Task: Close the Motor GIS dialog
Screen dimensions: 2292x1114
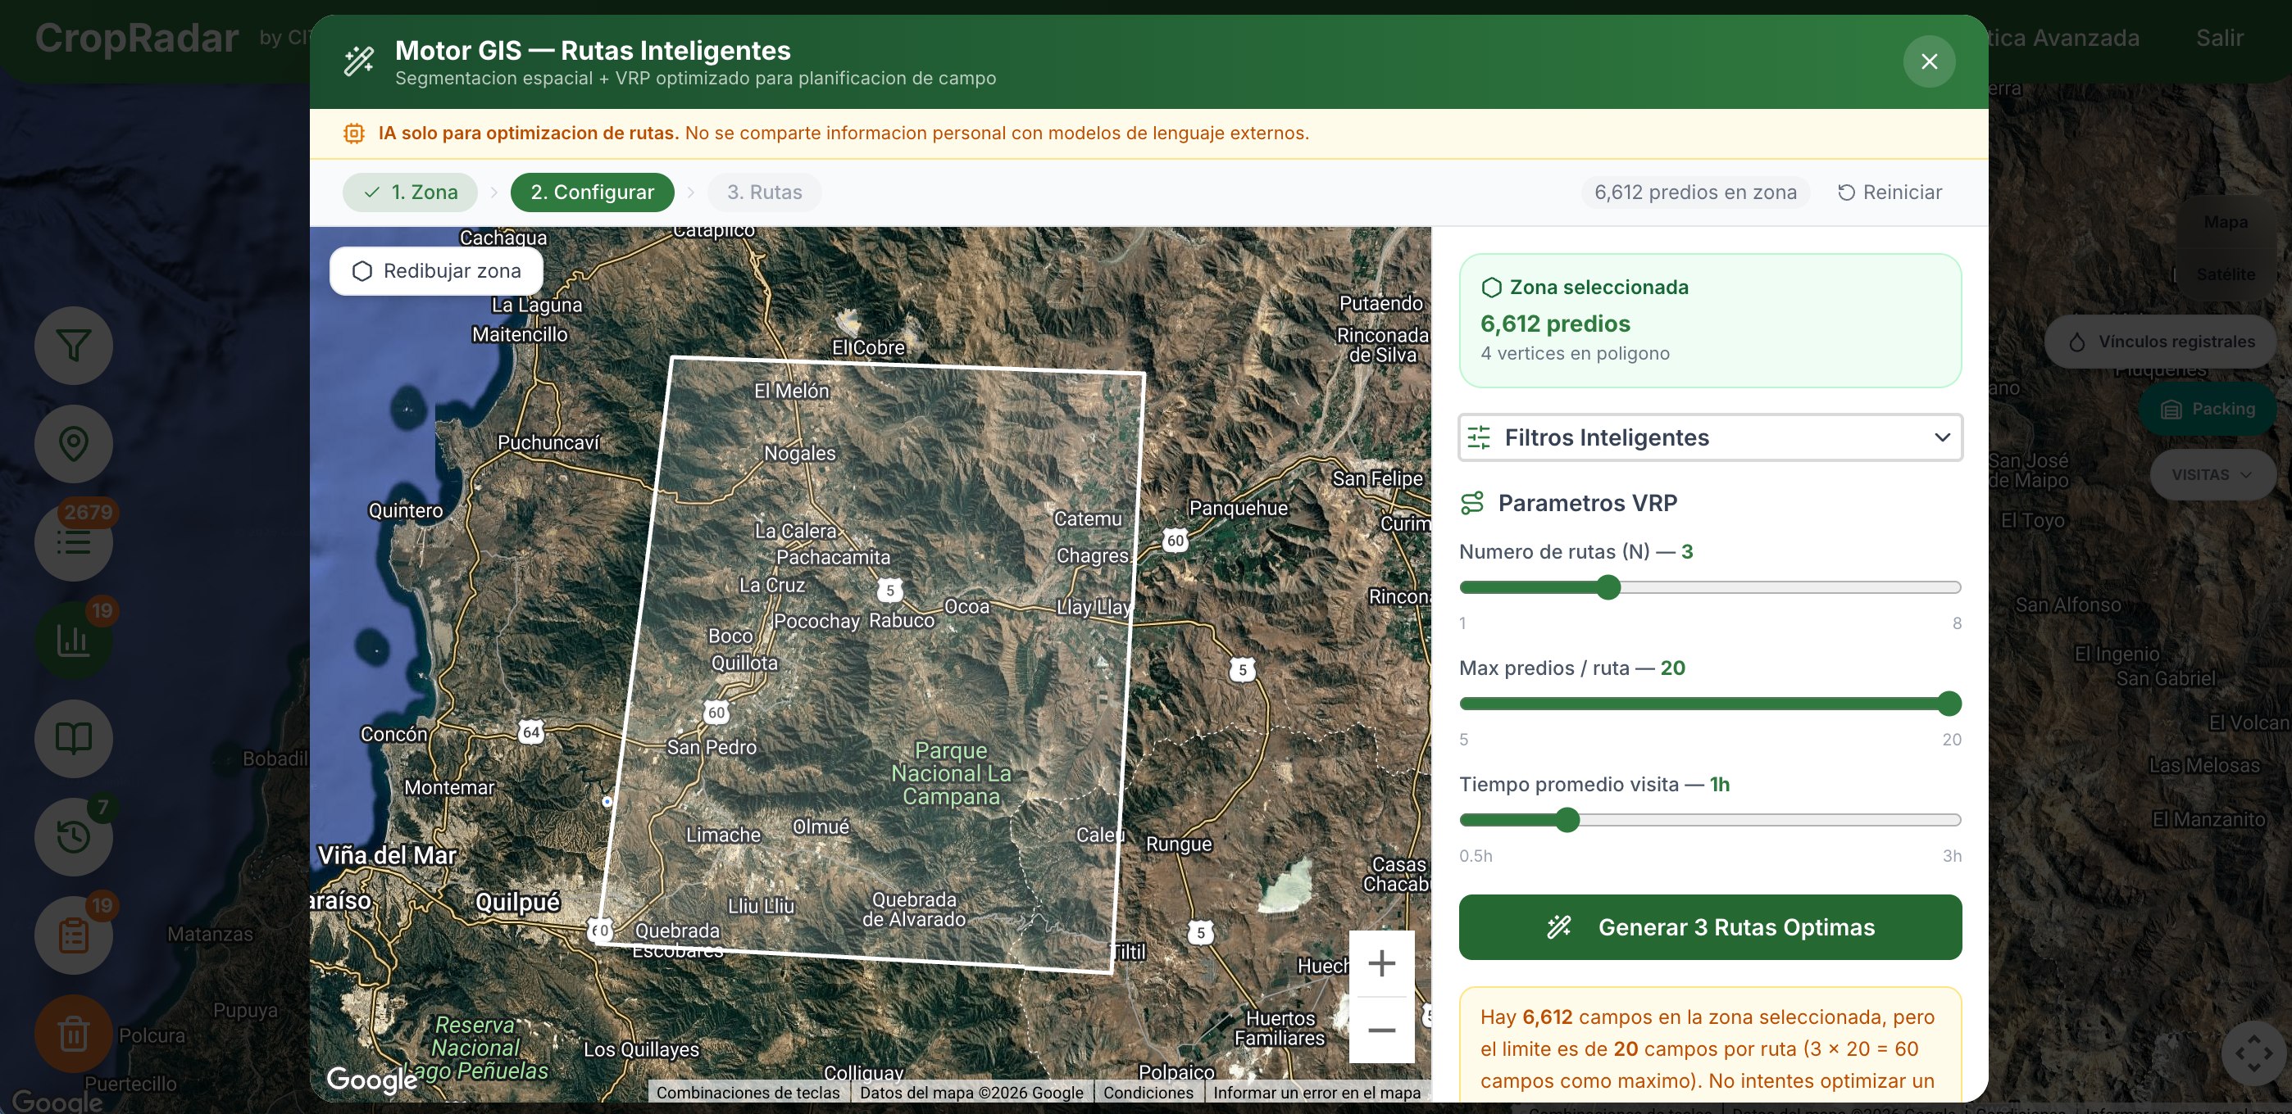Action: [x=1928, y=61]
